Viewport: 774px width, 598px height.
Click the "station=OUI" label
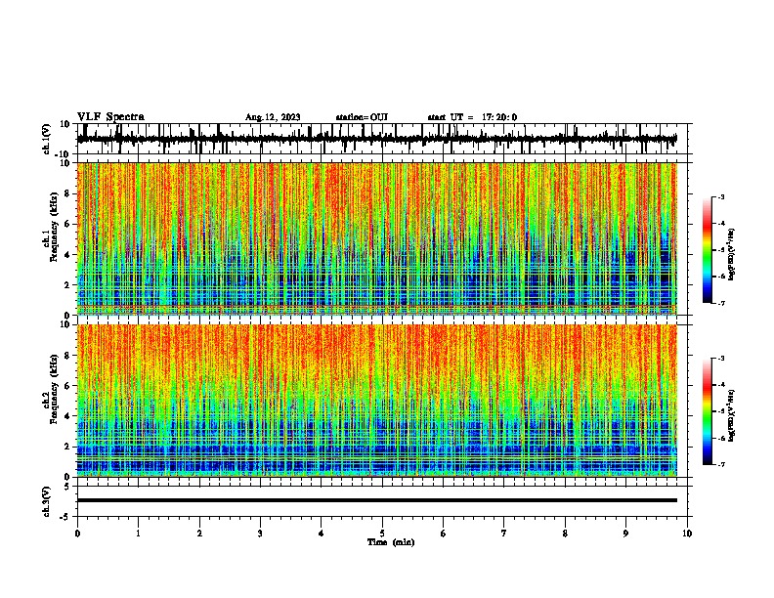[x=362, y=117]
